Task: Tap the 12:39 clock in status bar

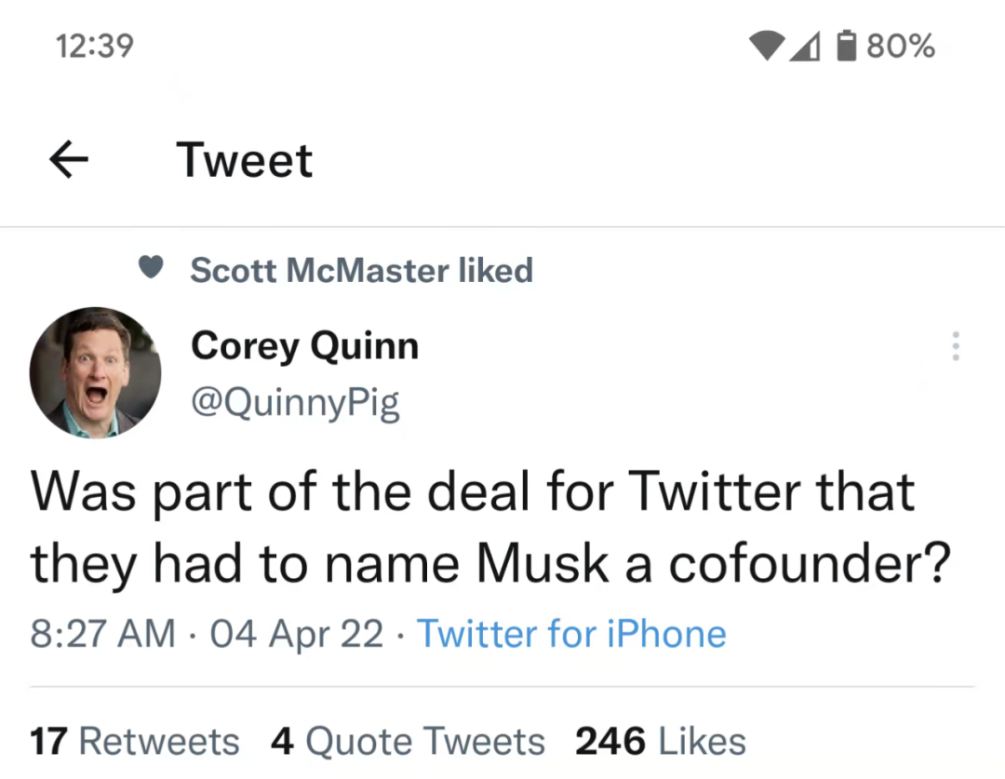Action: [94, 46]
